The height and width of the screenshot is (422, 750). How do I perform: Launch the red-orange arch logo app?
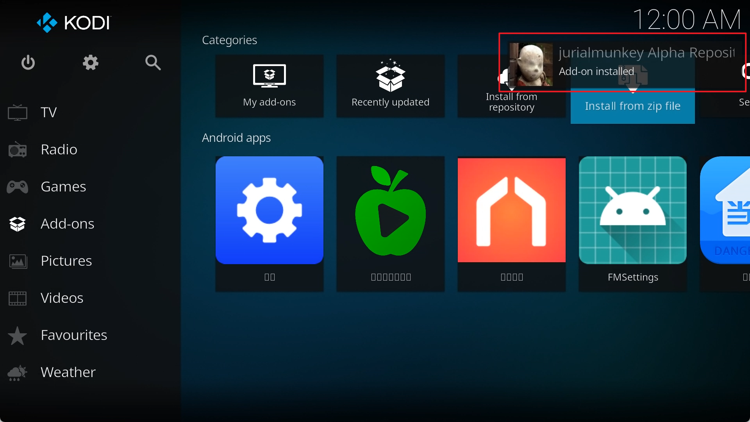pos(512,224)
